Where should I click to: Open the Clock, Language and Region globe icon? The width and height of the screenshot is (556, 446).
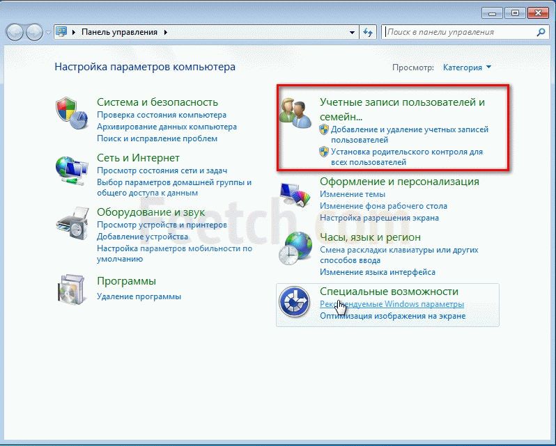pyautogui.click(x=295, y=248)
